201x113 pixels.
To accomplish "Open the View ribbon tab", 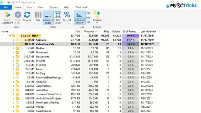I will pyautogui.click(x=41, y=7).
